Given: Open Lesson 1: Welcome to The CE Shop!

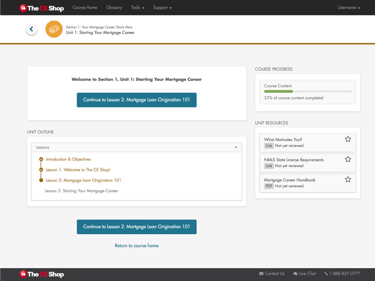Looking at the screenshot, I should click(x=78, y=170).
